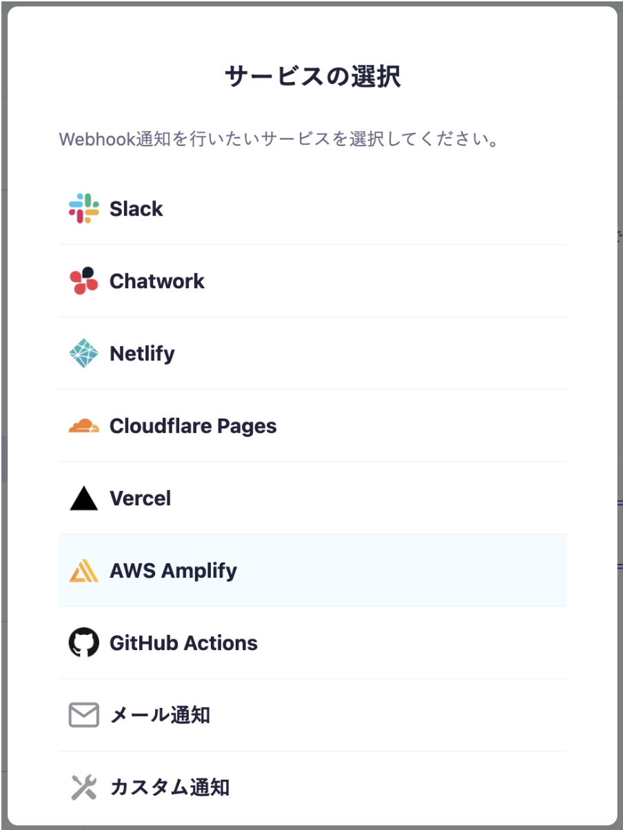Choose the メール通知 label

160,716
